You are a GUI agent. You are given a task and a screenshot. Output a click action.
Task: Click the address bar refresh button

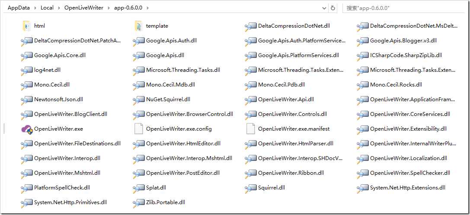pyautogui.click(x=333, y=8)
